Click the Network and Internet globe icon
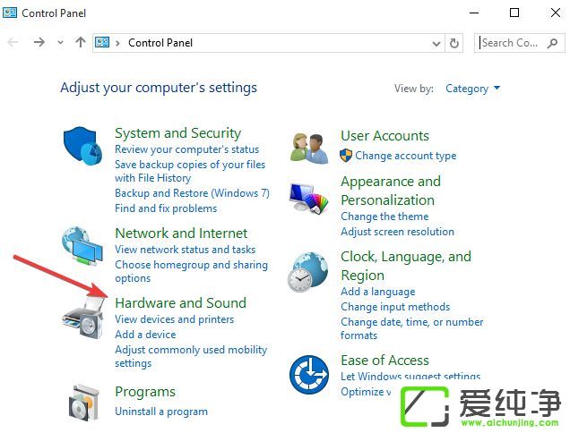Viewport: 570px width, 433px height. click(82, 246)
